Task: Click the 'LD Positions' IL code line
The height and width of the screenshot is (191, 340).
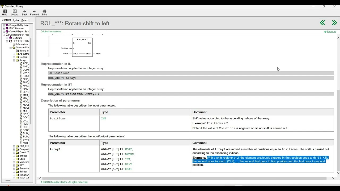Action: click(191, 73)
